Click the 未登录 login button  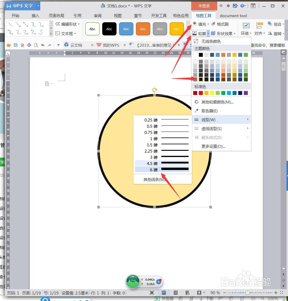pos(204,6)
